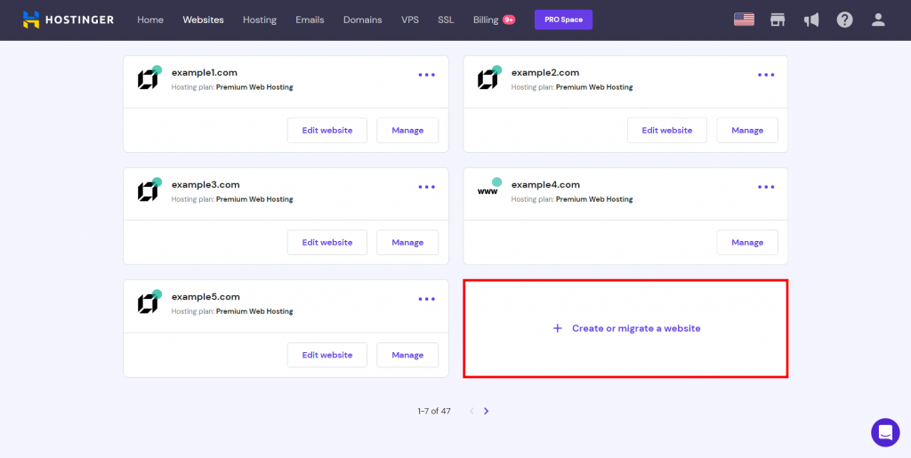This screenshot has width=911, height=458.
Task: Open three-dot menu for example2.com
Action: (x=766, y=75)
